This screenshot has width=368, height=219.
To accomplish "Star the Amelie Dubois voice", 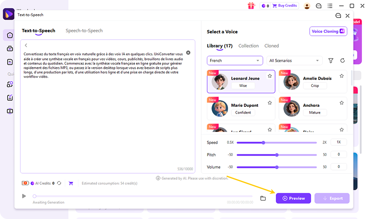I will tap(342, 76).
